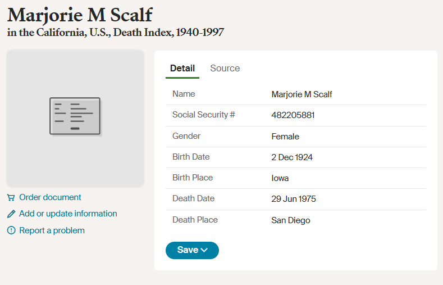Expand the Save dropdown button
The image size is (443, 285).
[x=192, y=250]
